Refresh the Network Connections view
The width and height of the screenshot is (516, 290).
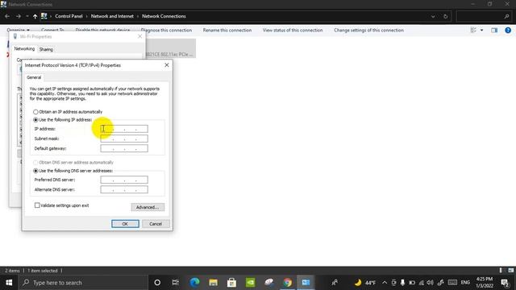445,16
